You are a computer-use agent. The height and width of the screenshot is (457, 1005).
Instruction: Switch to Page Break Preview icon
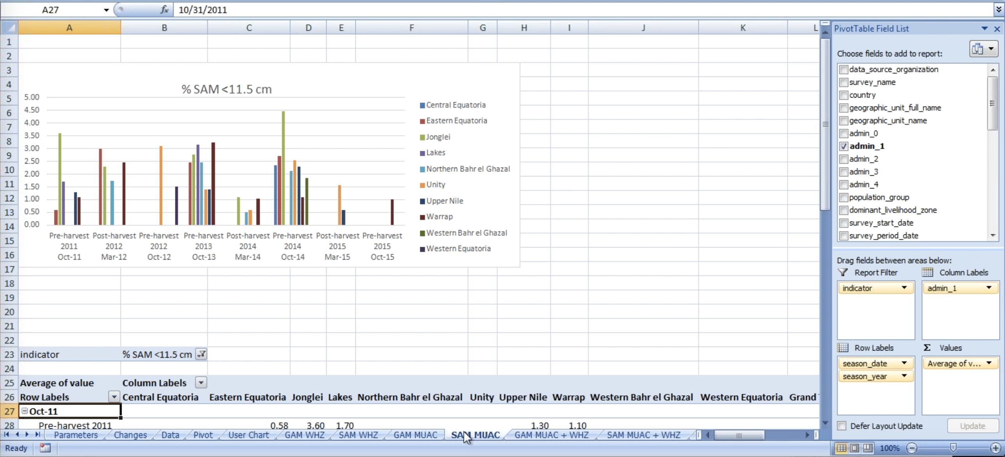click(868, 448)
